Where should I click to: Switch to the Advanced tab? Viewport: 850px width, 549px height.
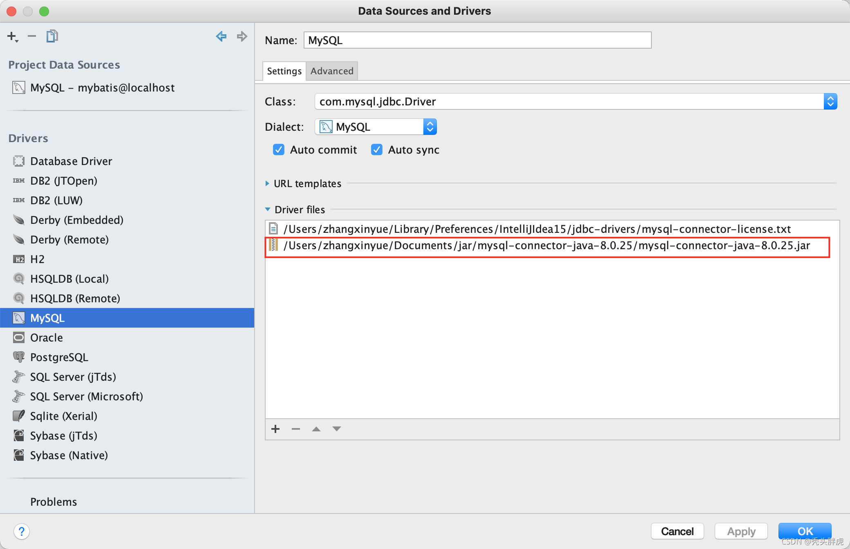[332, 71]
